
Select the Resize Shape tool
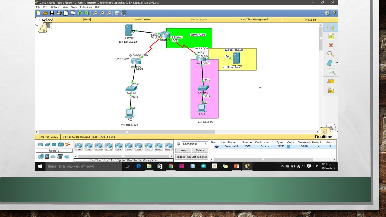(332, 71)
